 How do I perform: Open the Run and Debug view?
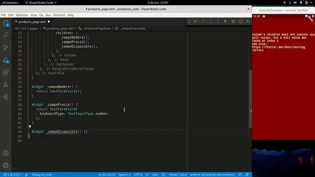(x=5, y=60)
